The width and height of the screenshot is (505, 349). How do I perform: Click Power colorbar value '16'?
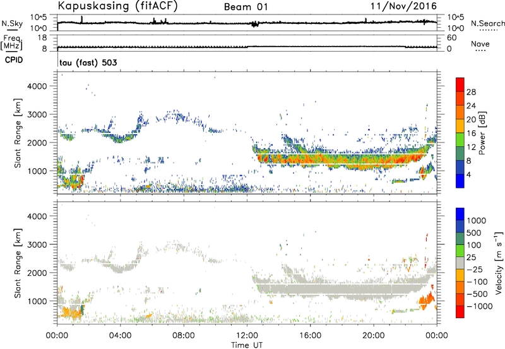coord(471,134)
